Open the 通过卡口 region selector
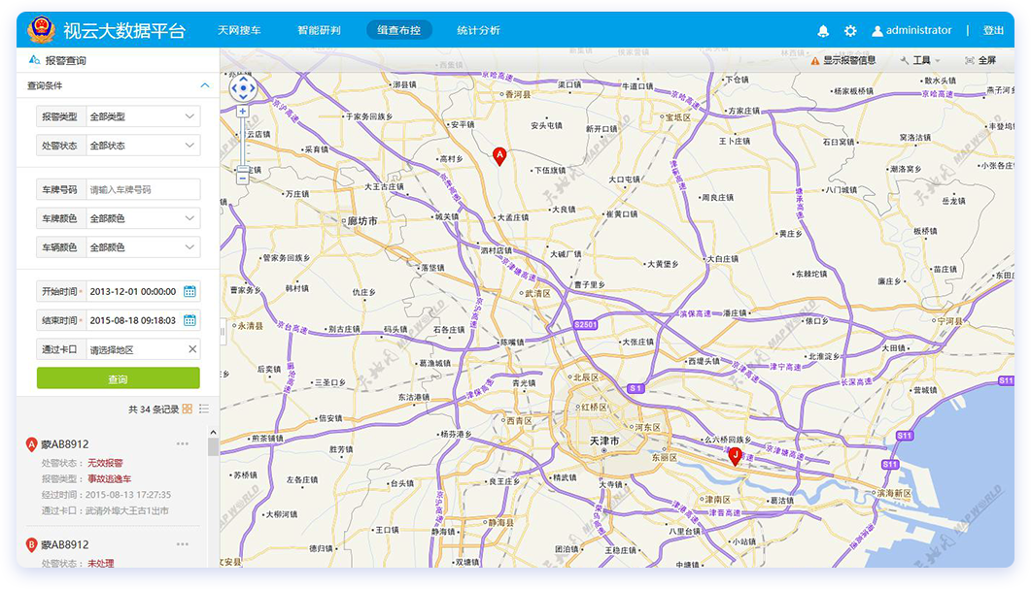1031x589 pixels. pos(135,349)
